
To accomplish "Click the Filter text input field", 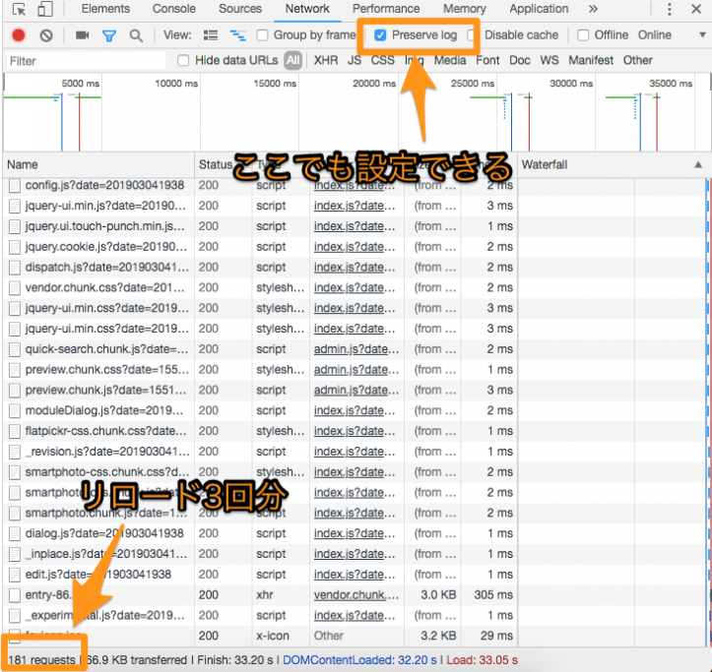I will 84,60.
